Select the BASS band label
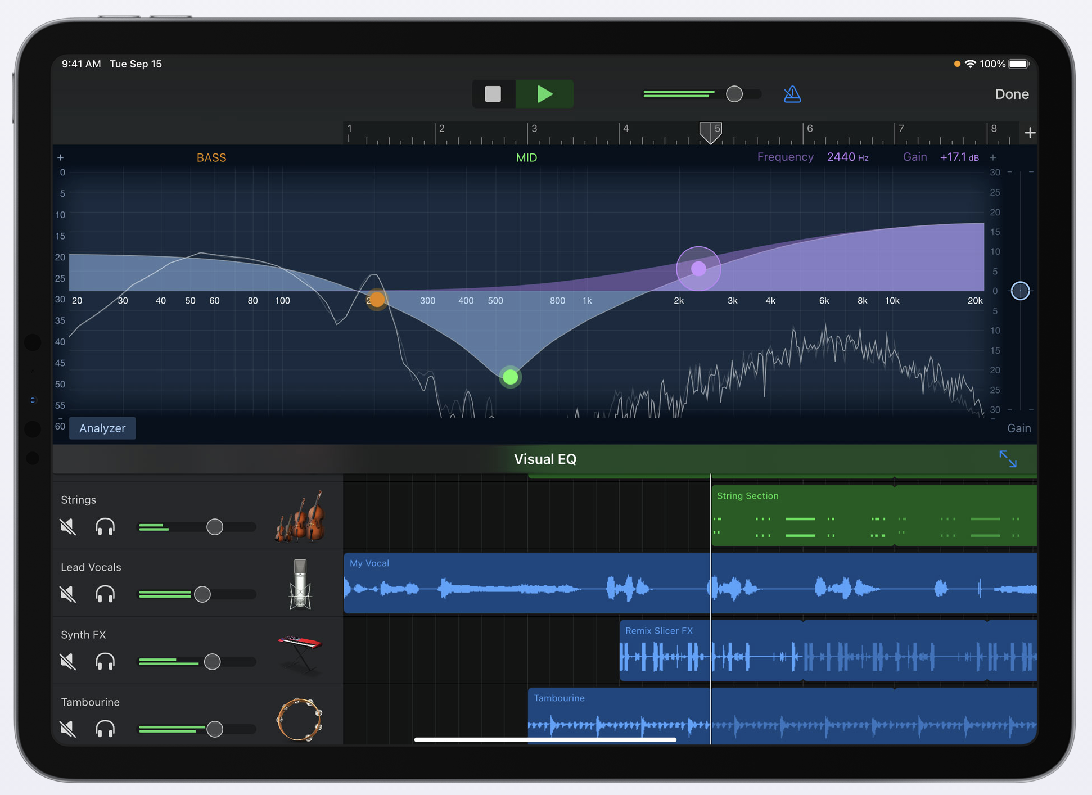The width and height of the screenshot is (1092, 795). click(x=211, y=158)
